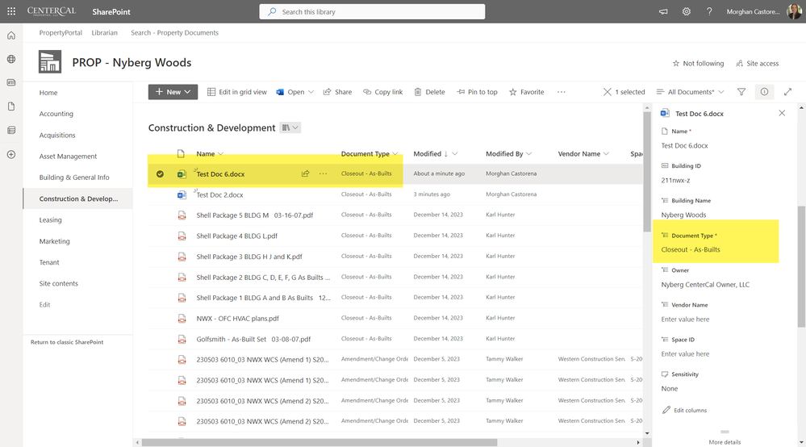Expand the Open command dropdown
This screenshot has height=447, width=806.
click(311, 92)
